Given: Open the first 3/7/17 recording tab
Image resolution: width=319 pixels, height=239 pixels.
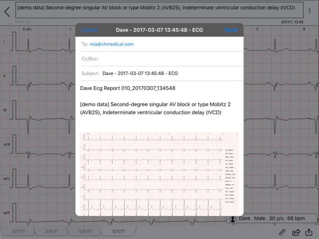Looking at the screenshot, I should point(18,232).
